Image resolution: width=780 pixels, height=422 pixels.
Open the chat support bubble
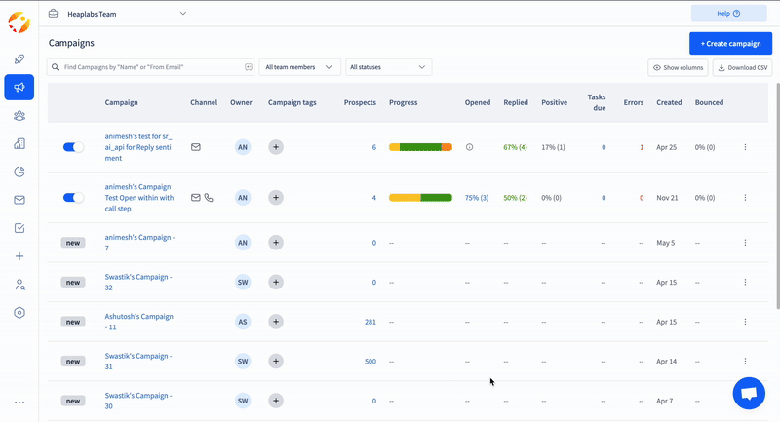click(x=749, y=393)
